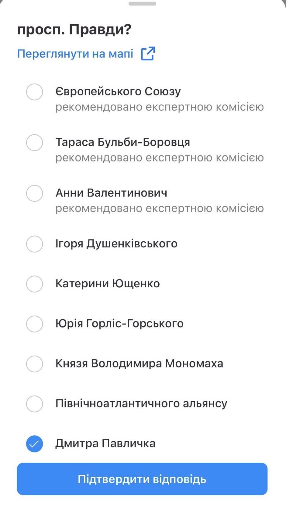The image size is (286, 511).
Task: Tap the 'Князя Володимира Мономаха' option text
Action: 139,364
